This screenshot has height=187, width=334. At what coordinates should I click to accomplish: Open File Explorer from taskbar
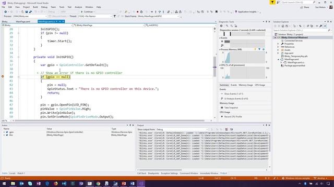coord(13,183)
